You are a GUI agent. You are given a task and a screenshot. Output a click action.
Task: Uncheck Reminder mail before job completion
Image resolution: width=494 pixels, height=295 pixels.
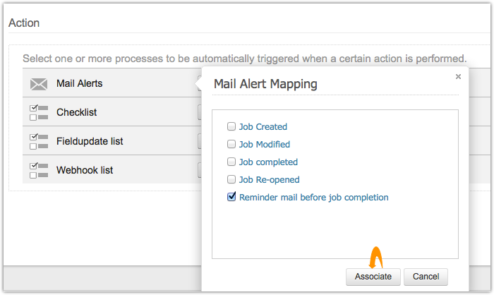pyautogui.click(x=231, y=198)
